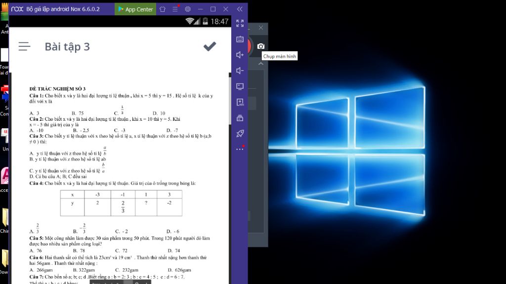Click 'D. Cả ba câu A; B; C đều sai'
The image size is (506, 284).
58,177
